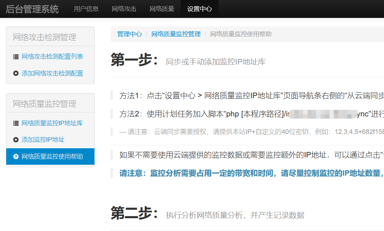Click the list icon beside 网络攻击检测配置列表
Image resolution: width=384 pixels, height=231 pixels.
pos(16,57)
